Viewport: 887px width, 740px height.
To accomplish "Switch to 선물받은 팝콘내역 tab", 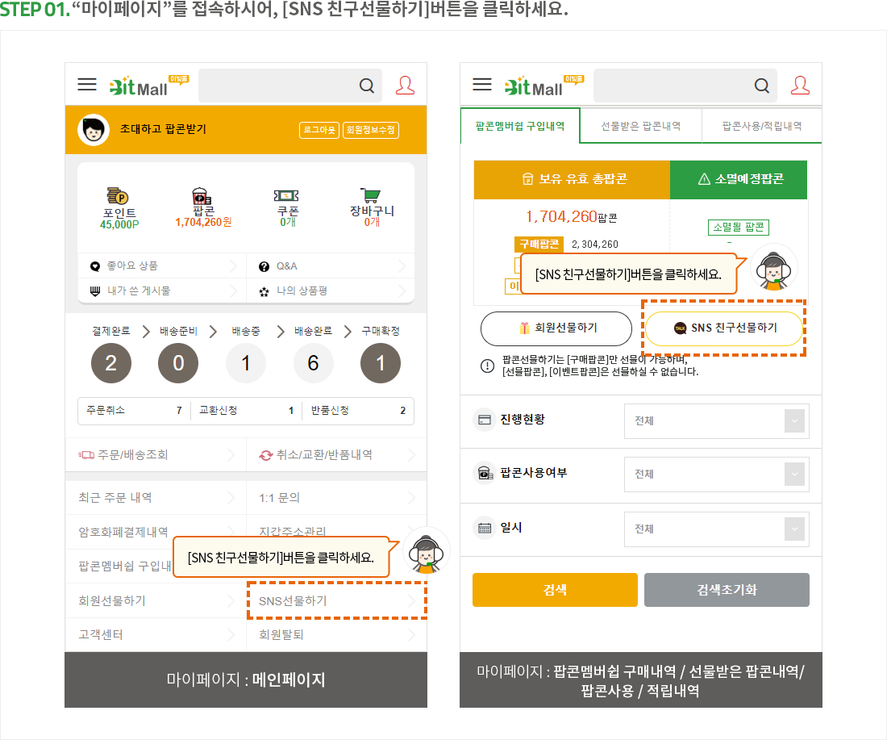I will (x=640, y=127).
